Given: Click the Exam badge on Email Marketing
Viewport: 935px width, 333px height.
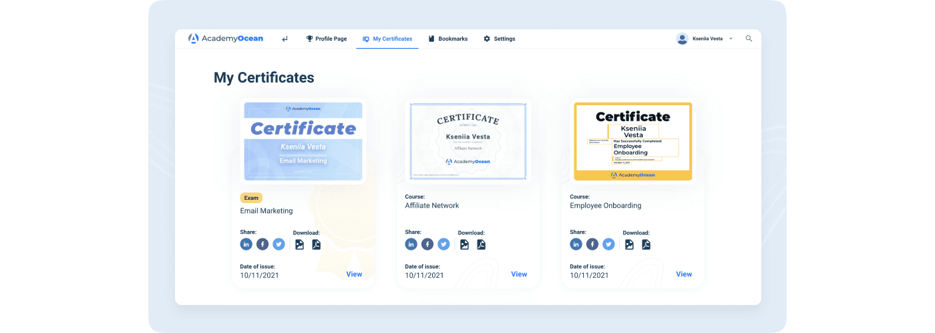Looking at the screenshot, I should click(251, 198).
